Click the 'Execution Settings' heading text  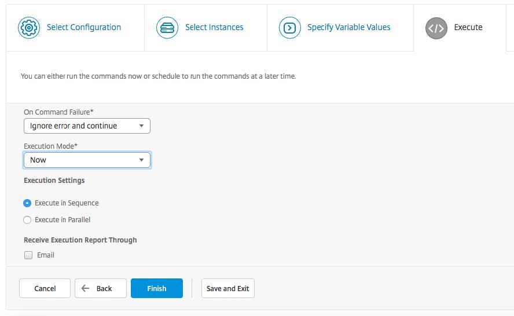pos(54,181)
